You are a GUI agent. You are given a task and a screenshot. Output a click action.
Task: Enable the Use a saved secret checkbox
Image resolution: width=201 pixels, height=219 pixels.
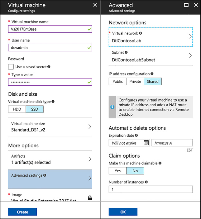(x=11, y=67)
